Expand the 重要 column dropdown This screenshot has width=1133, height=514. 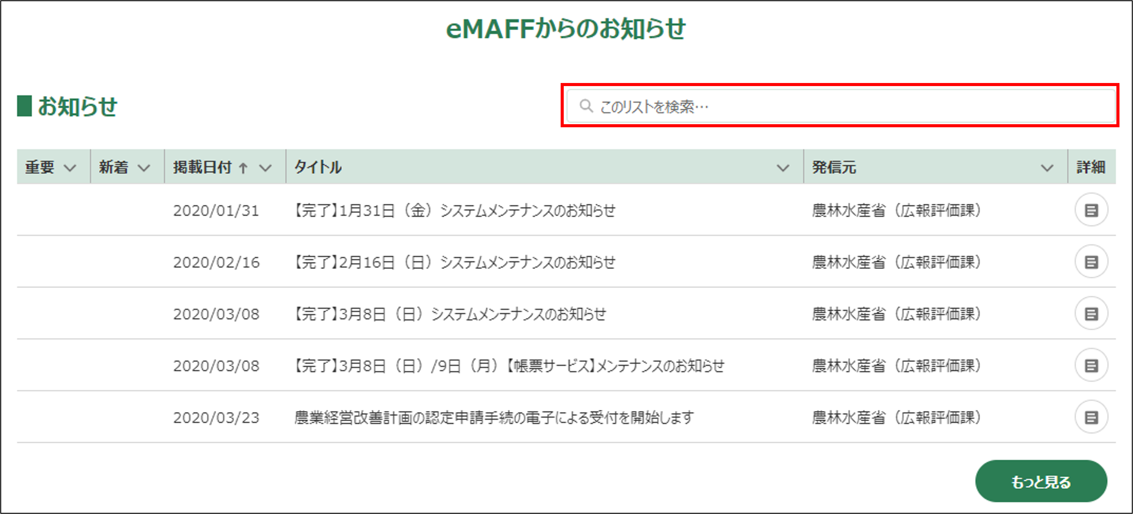[70, 168]
